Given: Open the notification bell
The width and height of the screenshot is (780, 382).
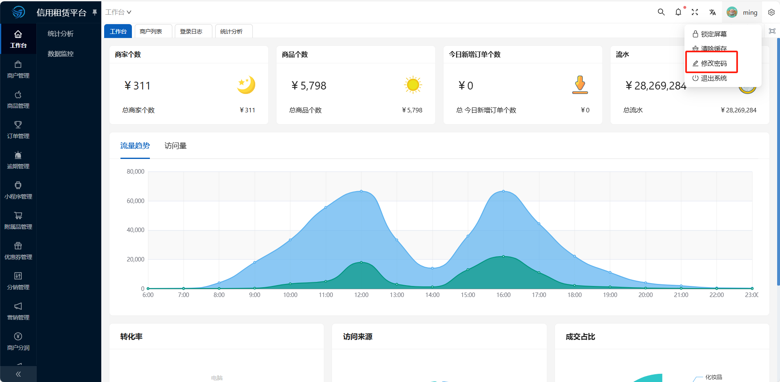Looking at the screenshot, I should 678,12.
